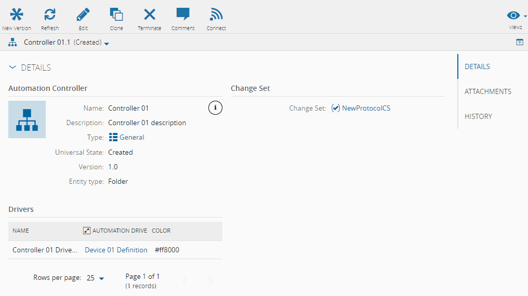
Task: Click the expand panel icon at top right
Action: pos(519,43)
